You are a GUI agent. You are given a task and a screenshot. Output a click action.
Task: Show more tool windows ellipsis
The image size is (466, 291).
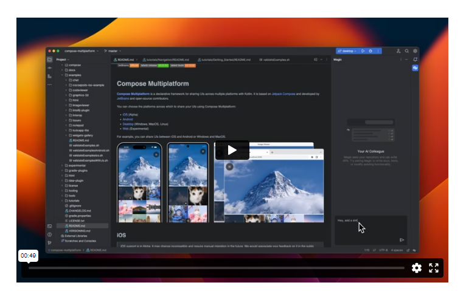click(x=50, y=84)
